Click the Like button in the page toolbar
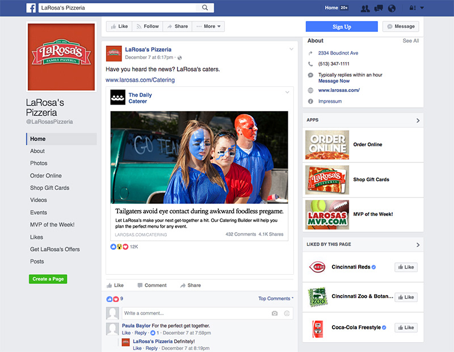This screenshot has width=454, height=352. click(x=119, y=26)
